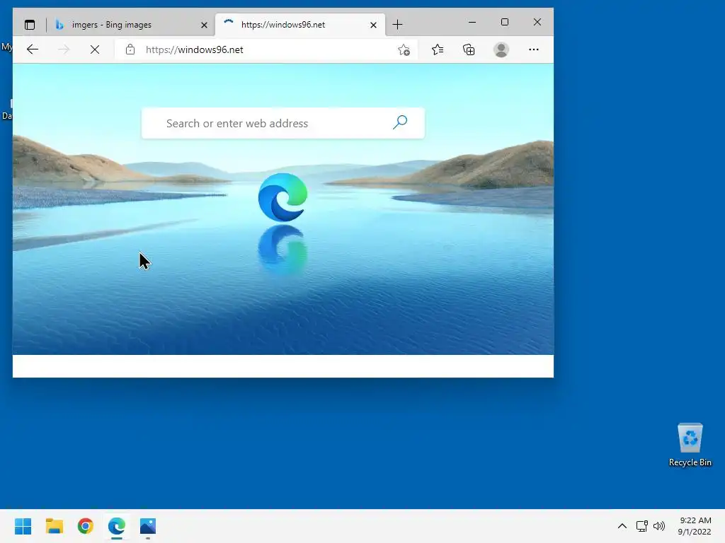Maximize the Edge window
Screen dimensions: 725x543
coord(505,22)
